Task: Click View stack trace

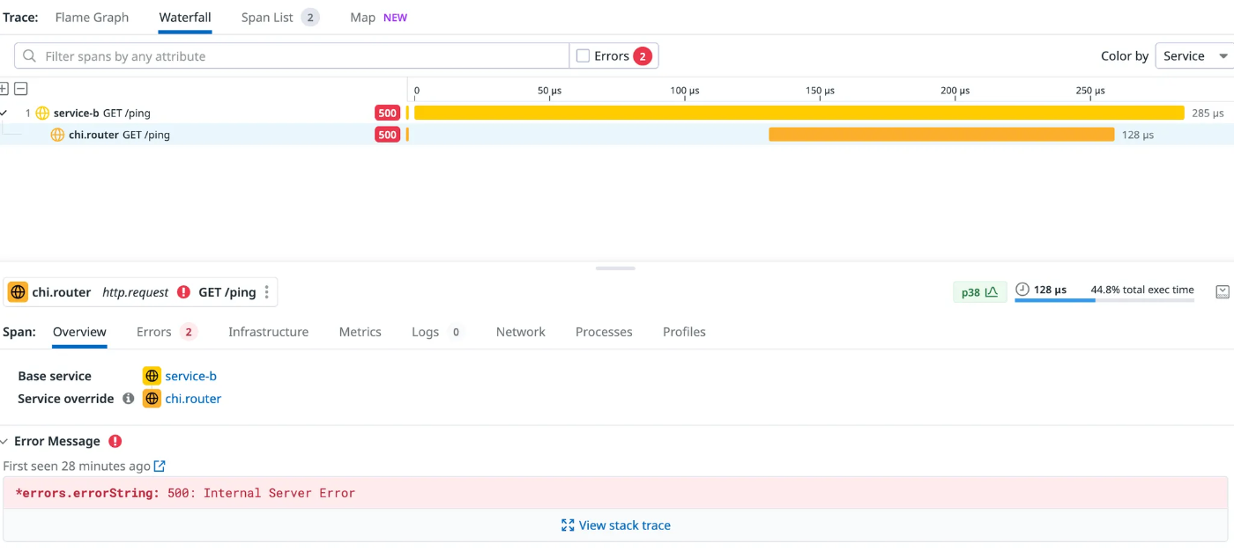Action: (616, 525)
